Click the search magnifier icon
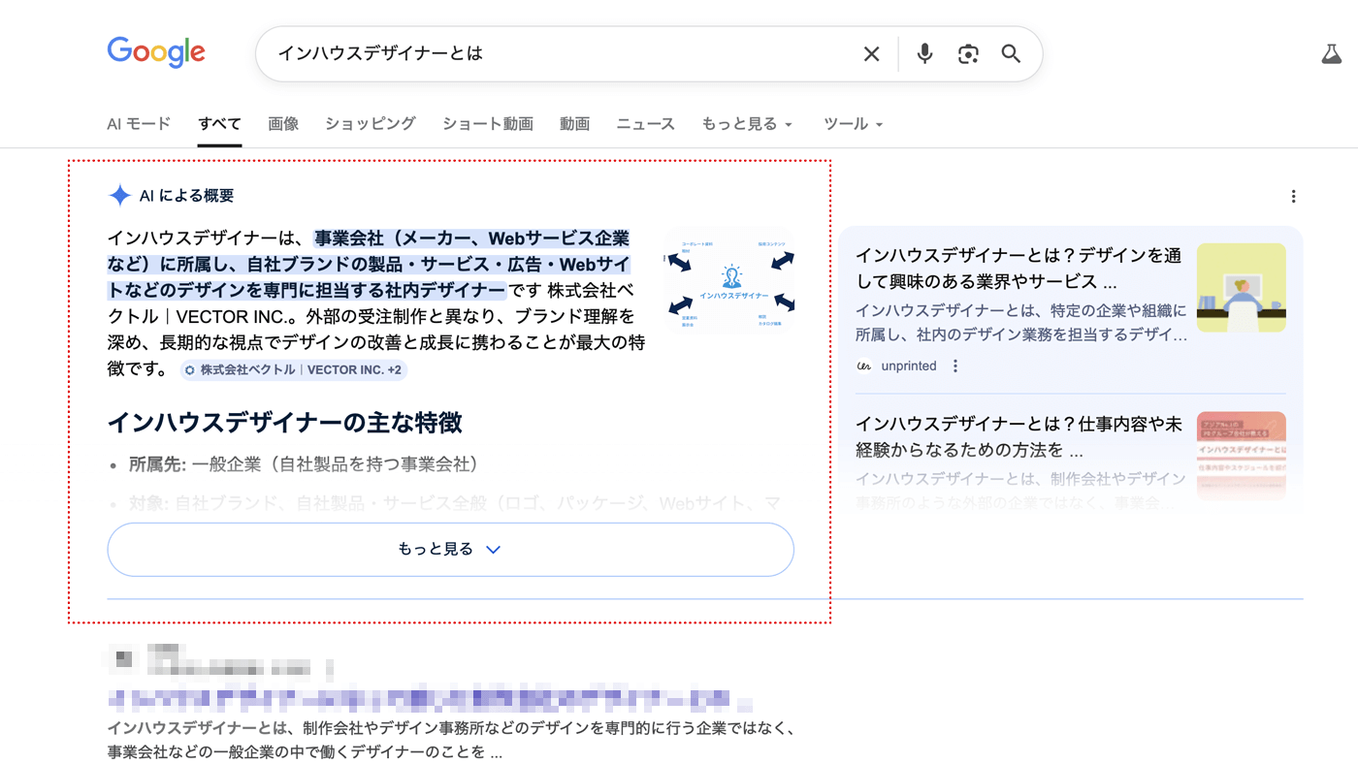1358x764 pixels. tap(1010, 53)
